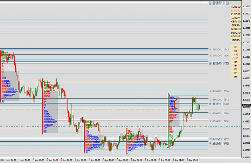
Task: Click the USDCAD symbol button
Action: pyautogui.click(x=236, y=32)
